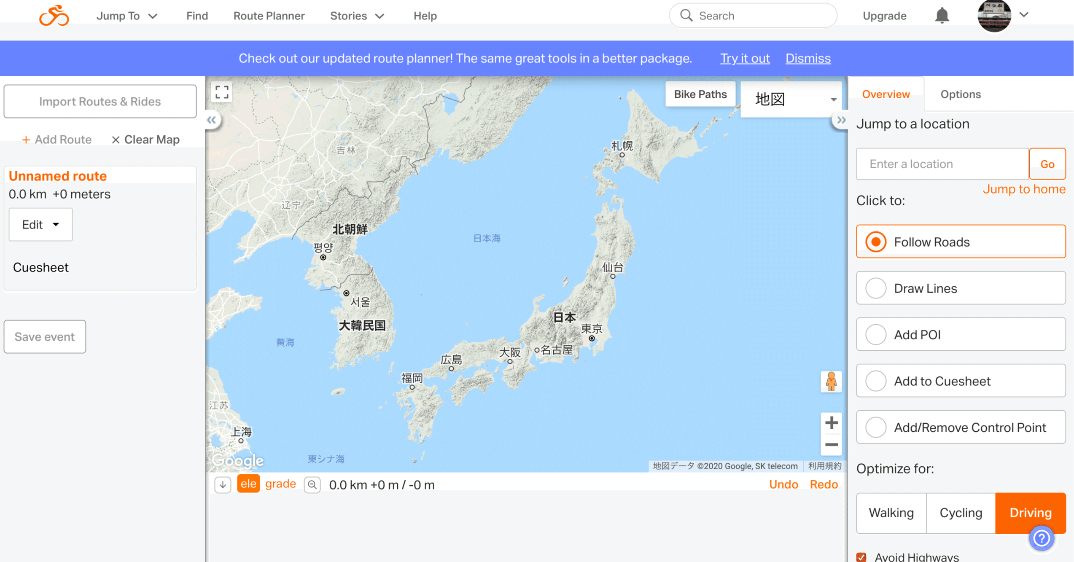
Task: Select the Add POI option
Action: (961, 334)
